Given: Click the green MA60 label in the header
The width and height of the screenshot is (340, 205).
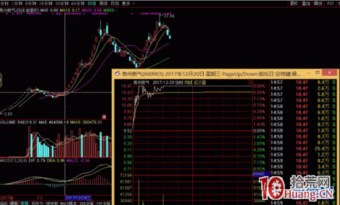Looking at the screenshot, I should [x=110, y=10].
